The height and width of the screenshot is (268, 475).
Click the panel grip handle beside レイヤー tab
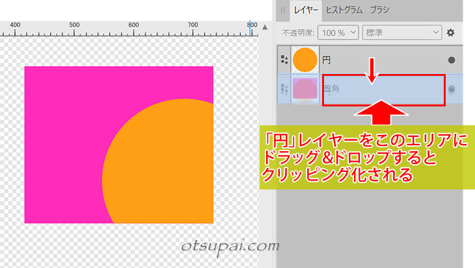282,10
